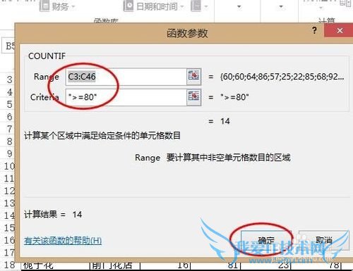353x271 pixels.
Task: Click the Range field collapse-dialog icon
Action: pos(194,77)
